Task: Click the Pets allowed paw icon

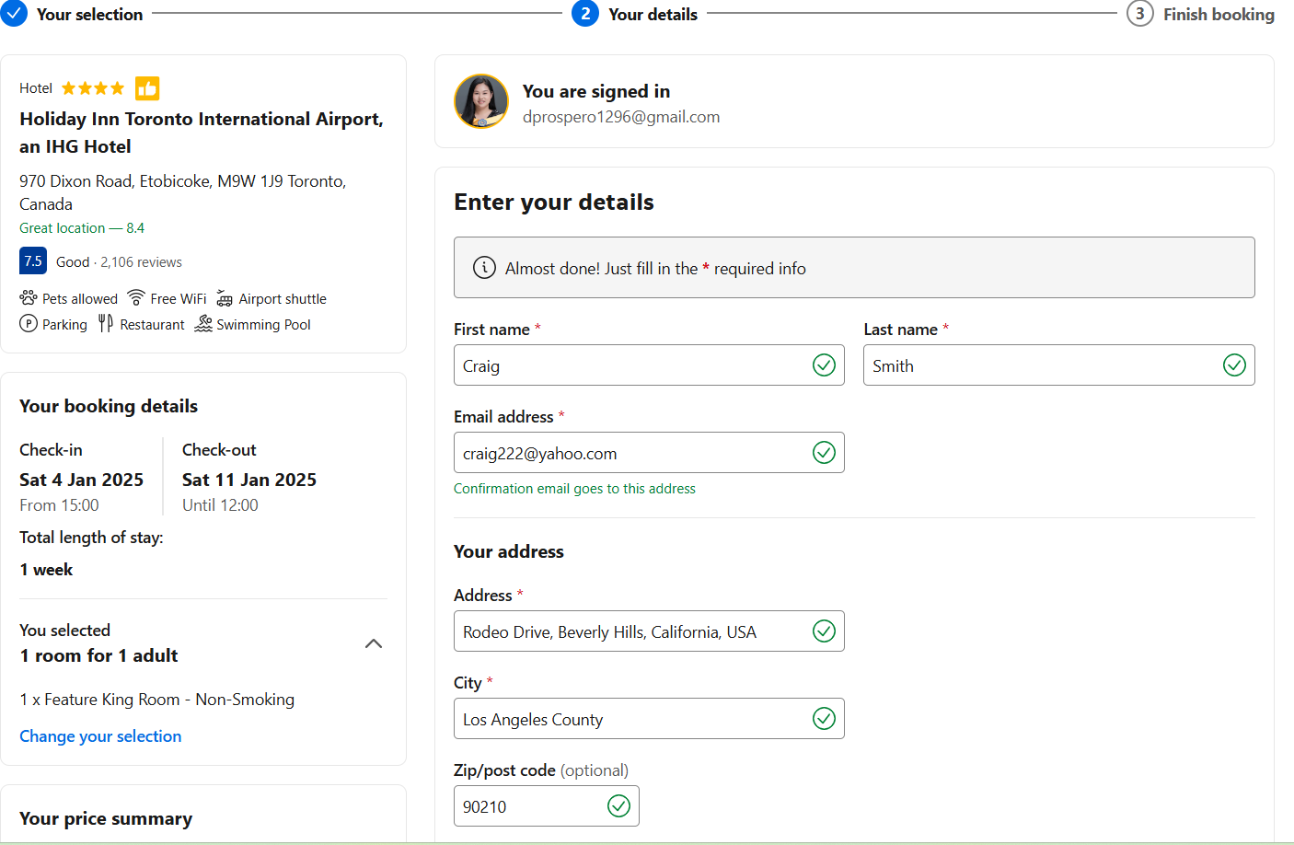Action: (x=29, y=298)
